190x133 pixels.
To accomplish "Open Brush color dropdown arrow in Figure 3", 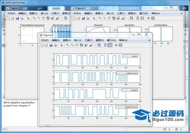I will (94, 45).
